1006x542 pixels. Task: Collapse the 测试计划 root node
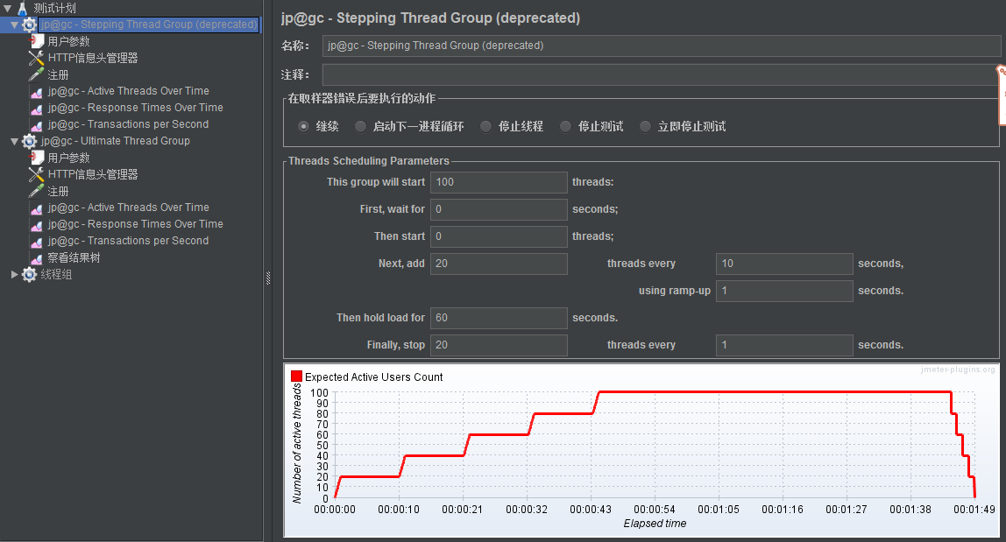coord(7,8)
